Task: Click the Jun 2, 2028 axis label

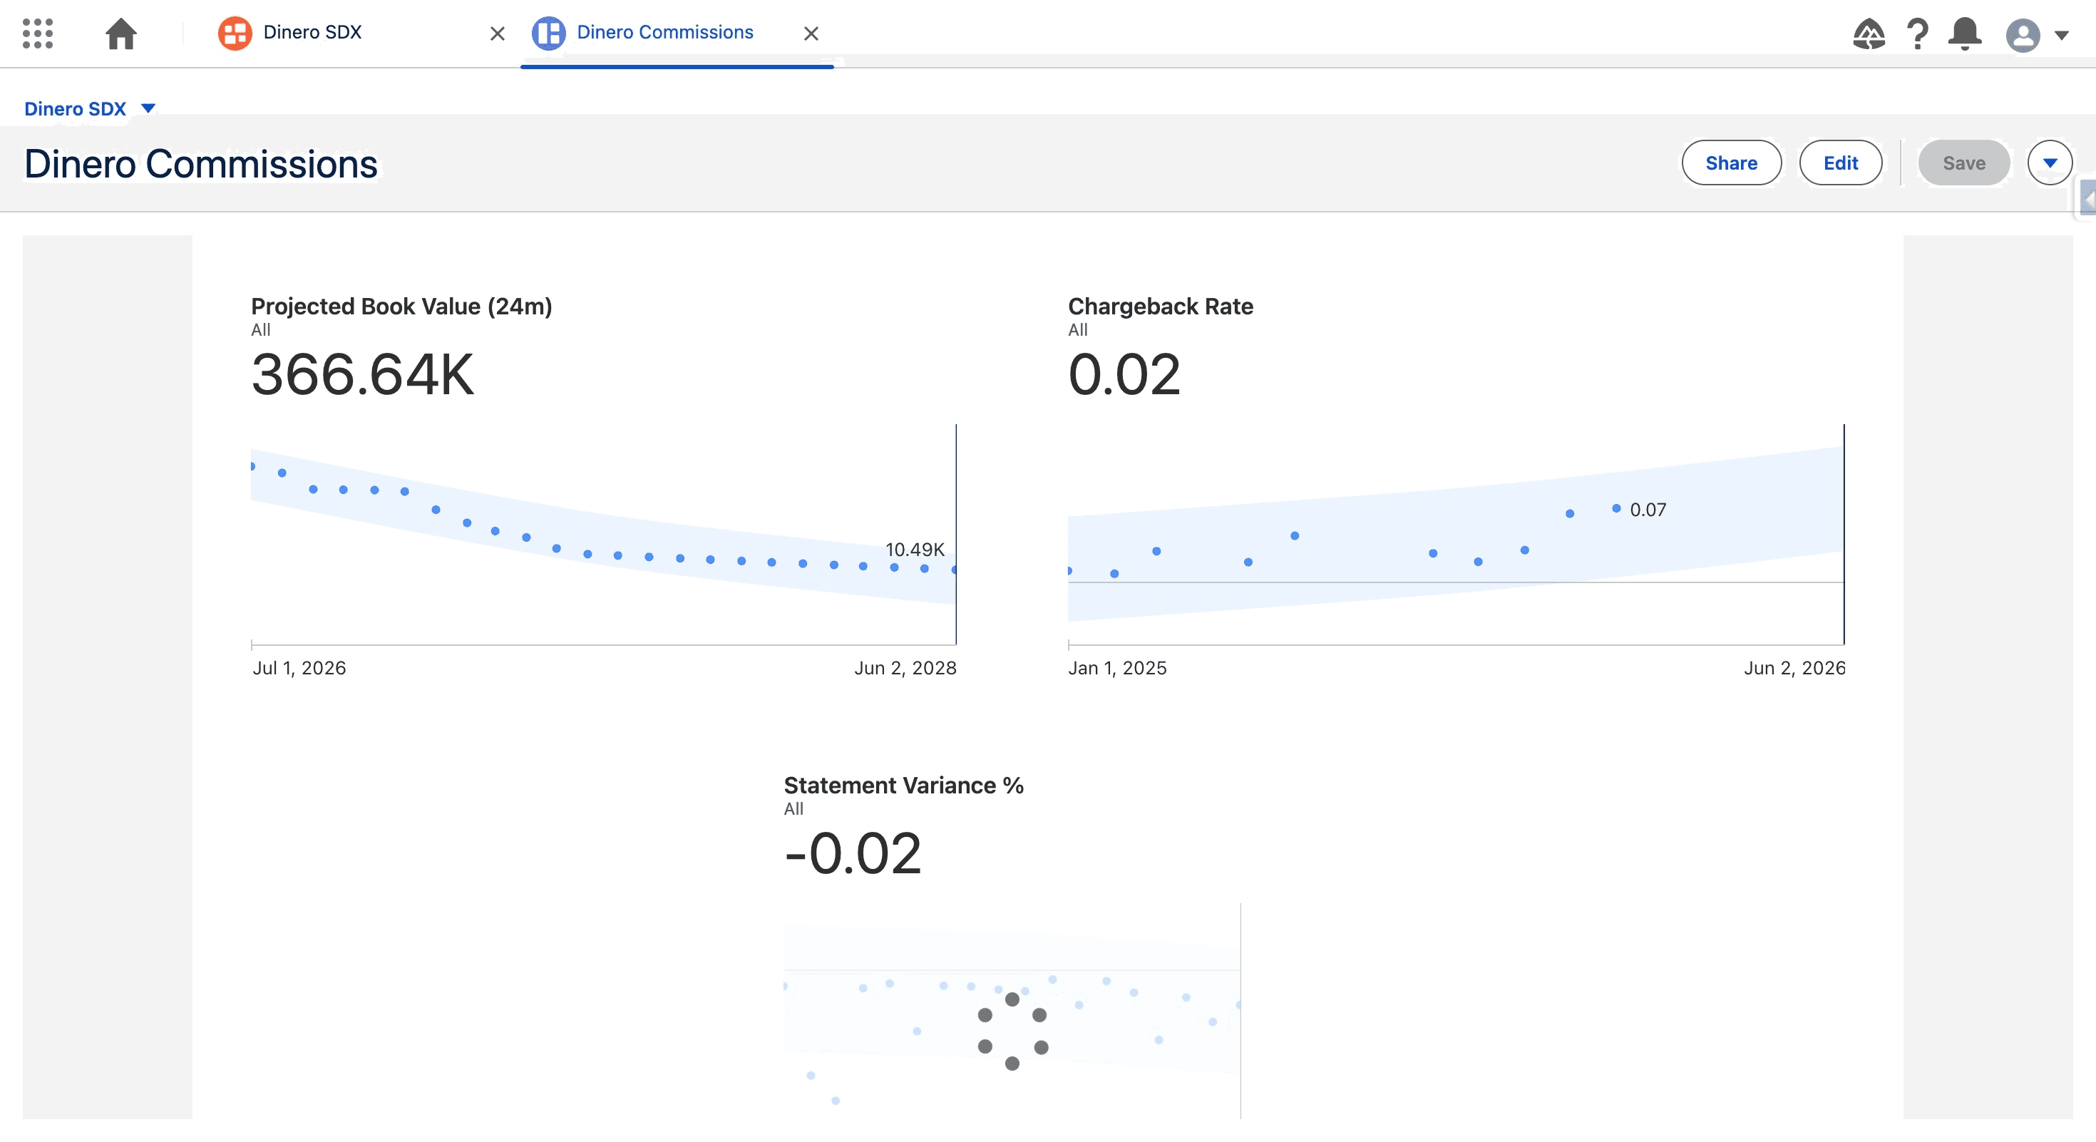Action: [905, 669]
